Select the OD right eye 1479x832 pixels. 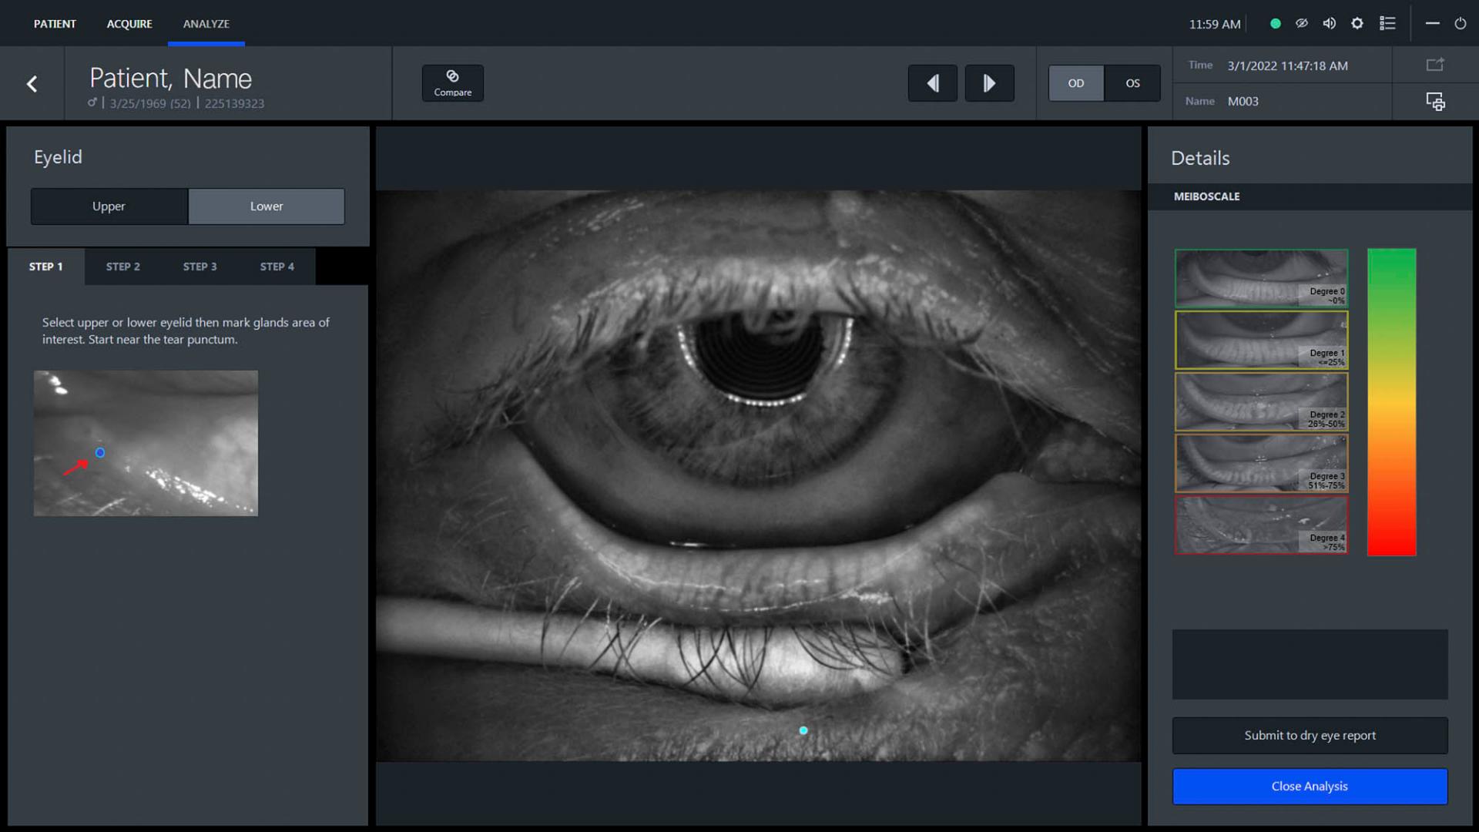coord(1076,83)
